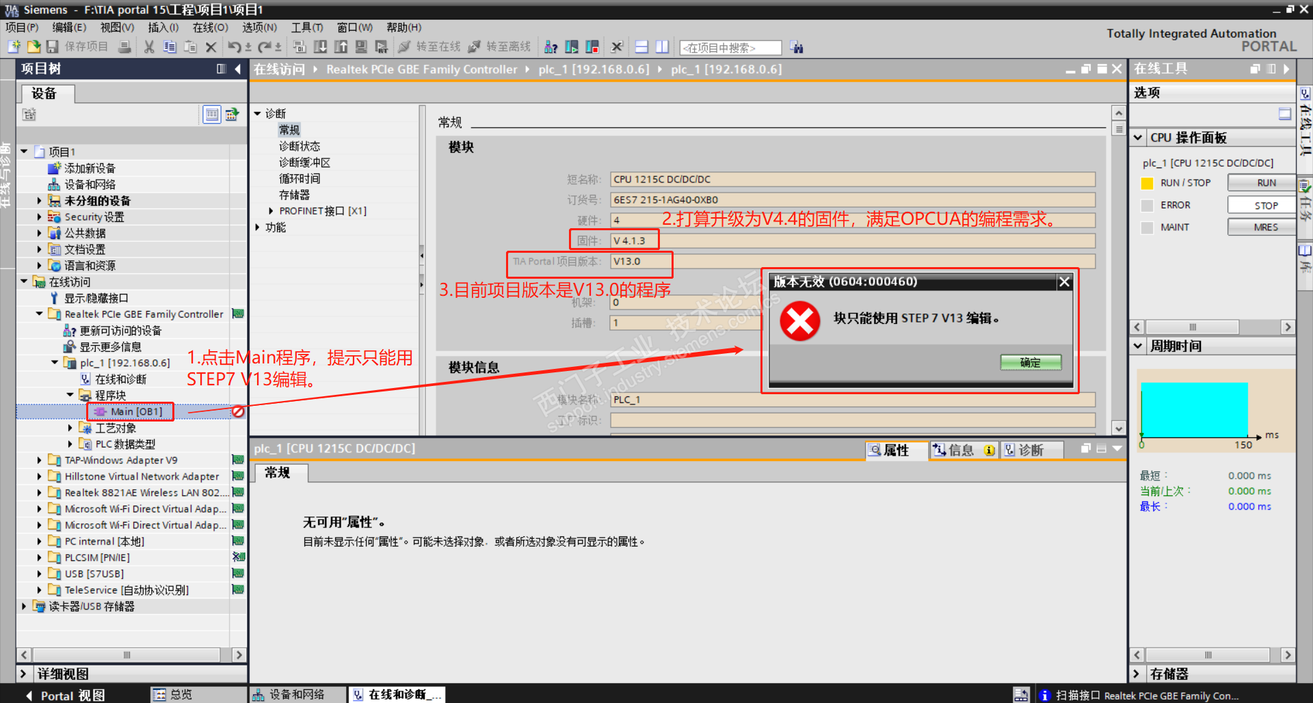Click the project tree horizontal scrollbar
The height and width of the screenshot is (703, 1313).
(x=127, y=654)
